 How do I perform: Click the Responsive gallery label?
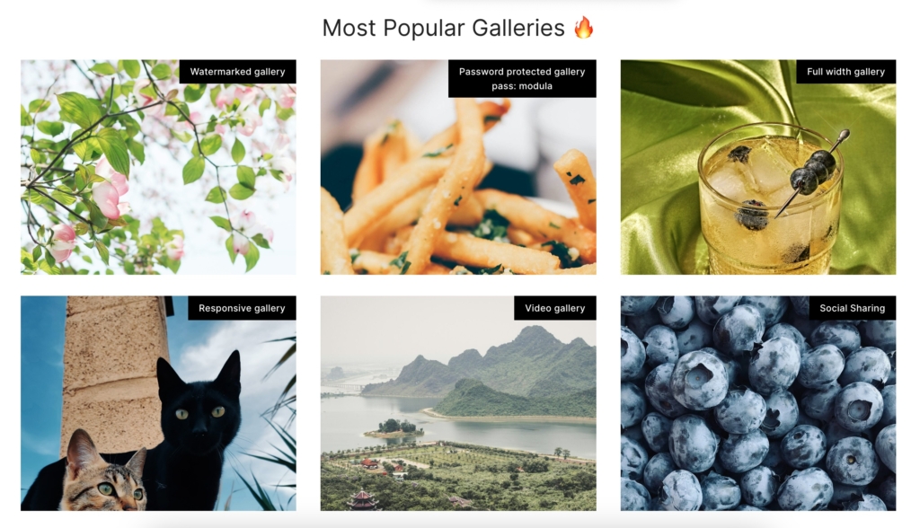(242, 308)
